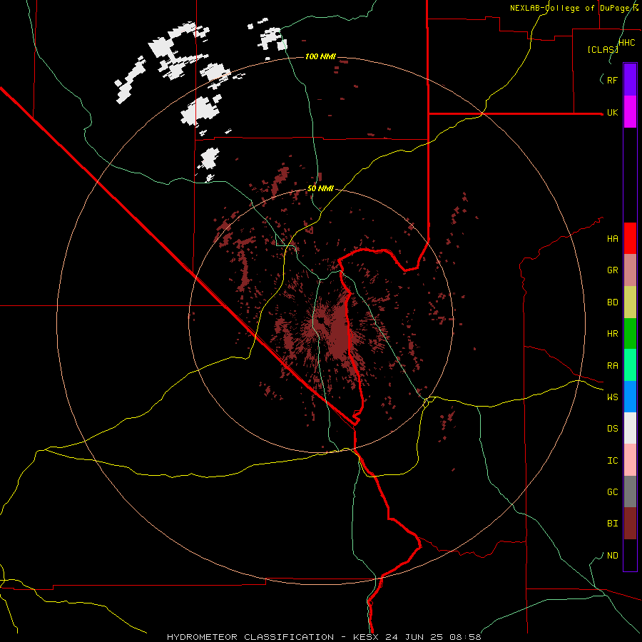
Task: Click the RA legend label
Action: 613,366
